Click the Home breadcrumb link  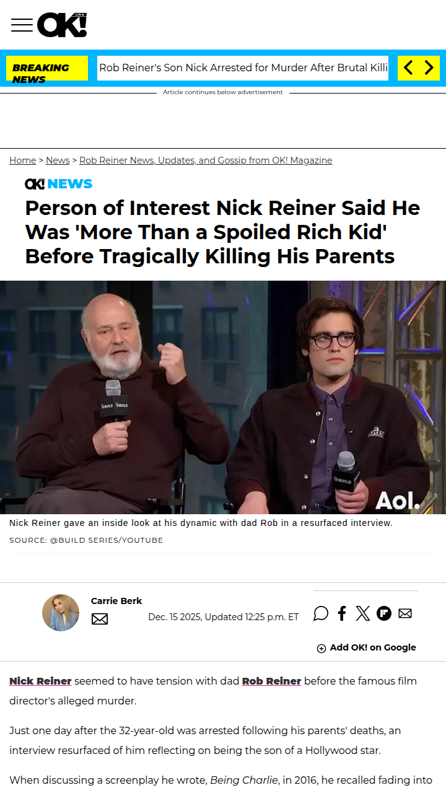(23, 160)
